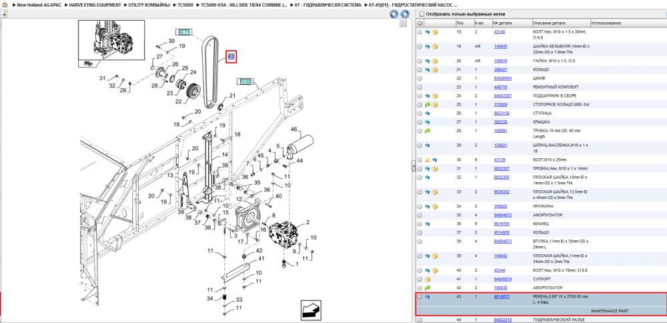
Task: Click 'MAINTENANCE PART' note in row 43
Action: click(x=609, y=311)
